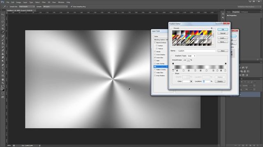
Task: Disable the Inner Glow checkbox
Action: click(155, 58)
